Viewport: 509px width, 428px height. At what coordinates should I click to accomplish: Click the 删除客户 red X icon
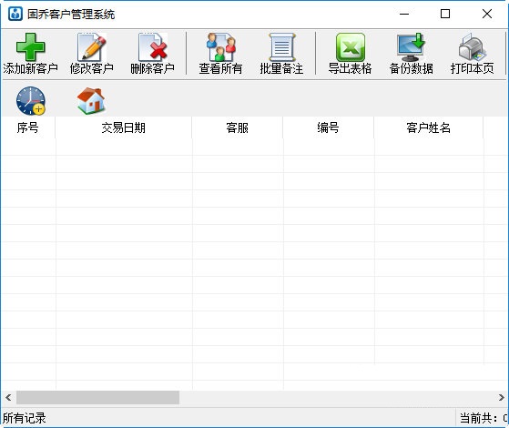tap(153, 47)
